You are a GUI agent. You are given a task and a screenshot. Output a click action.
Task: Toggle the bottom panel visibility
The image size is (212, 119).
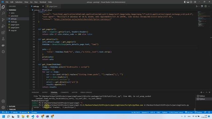[188, 2]
